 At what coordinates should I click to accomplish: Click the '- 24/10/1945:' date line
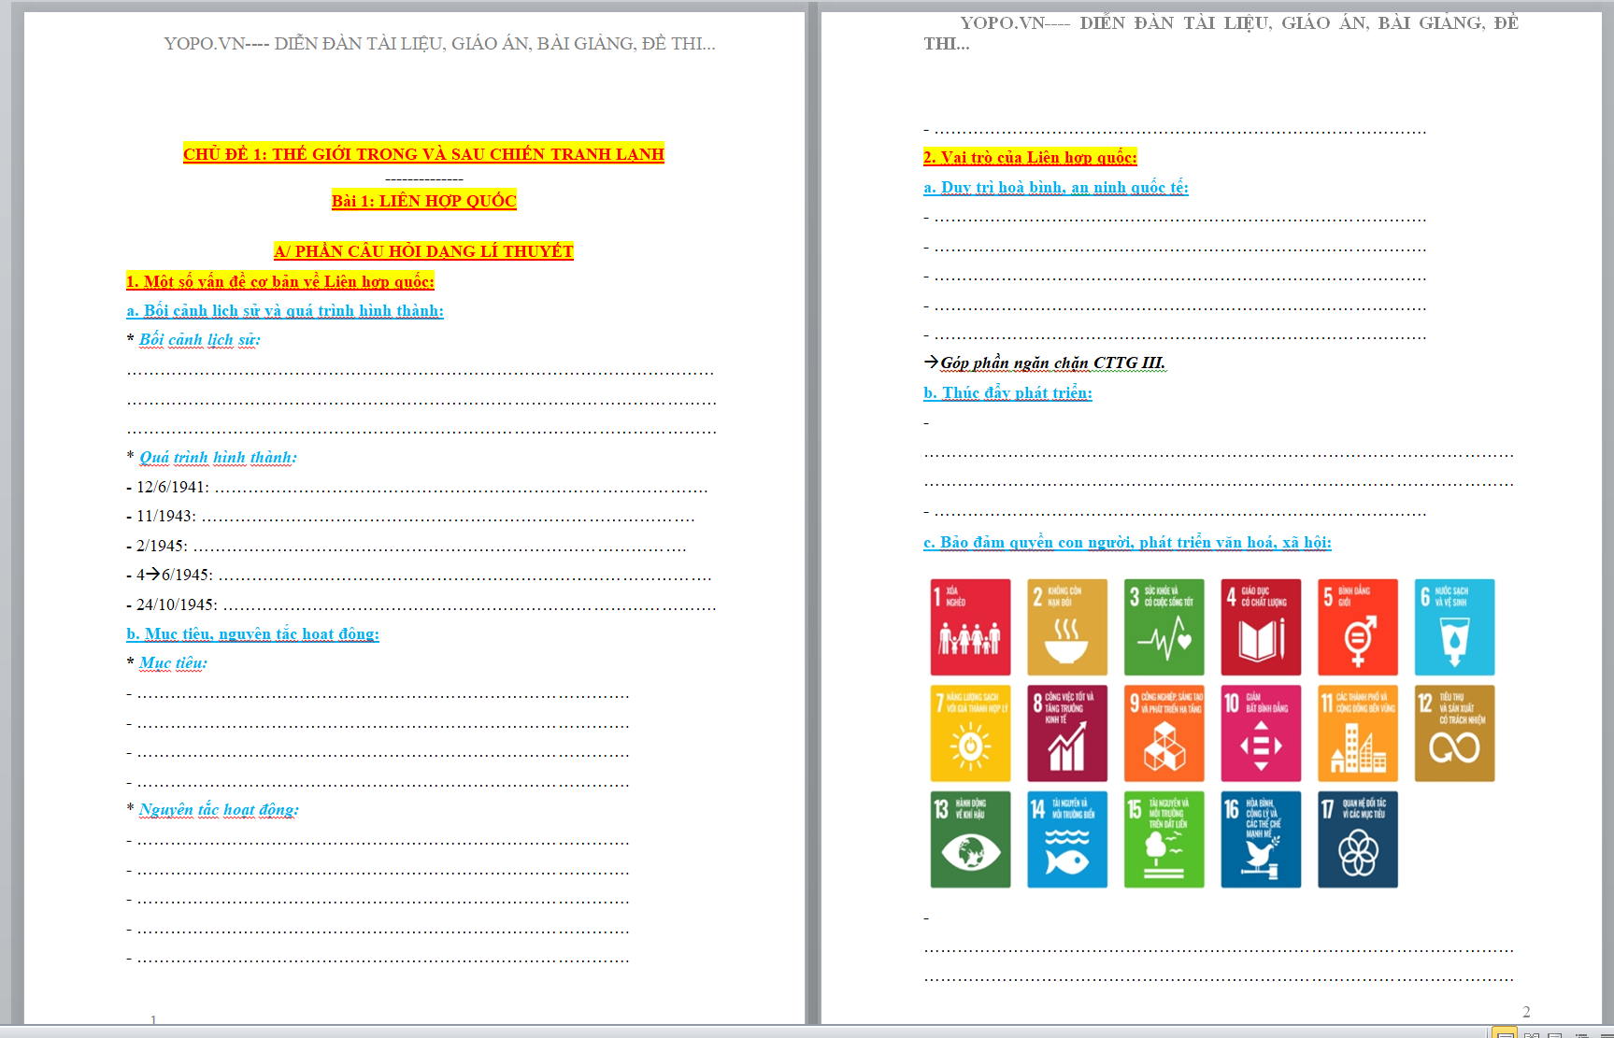tap(421, 604)
